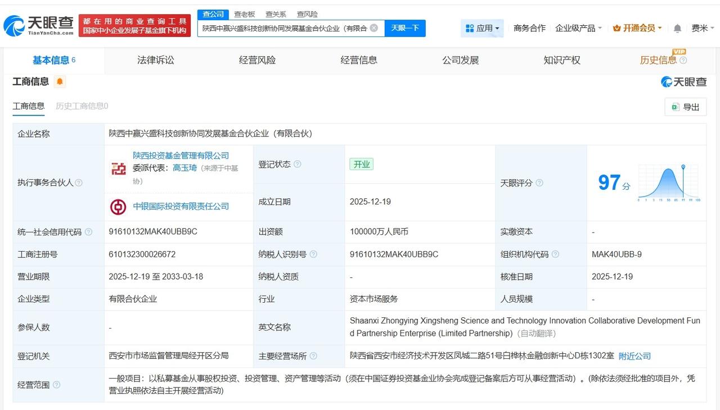Clear the search box with the × icon
720x410 pixels.
click(373, 28)
